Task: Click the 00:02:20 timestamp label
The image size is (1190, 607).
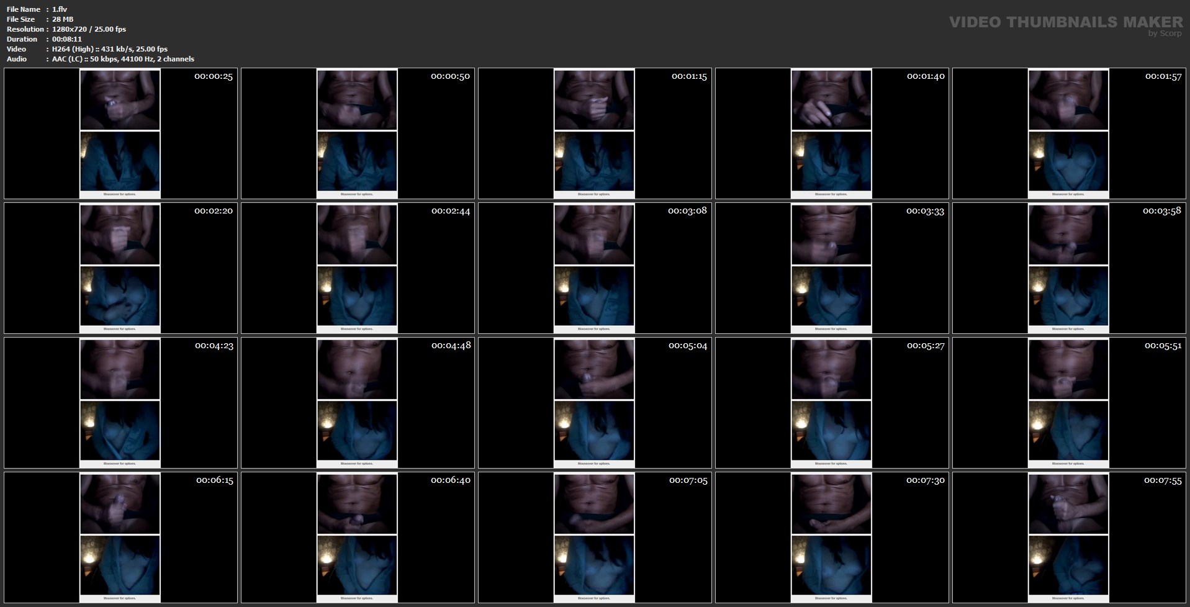Action: [213, 211]
